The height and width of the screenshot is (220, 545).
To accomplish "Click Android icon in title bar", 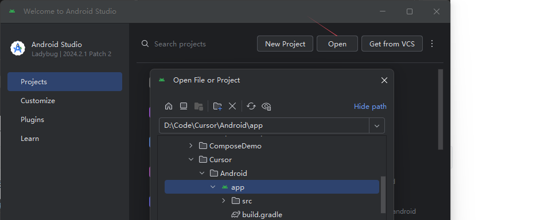I will [12, 11].
